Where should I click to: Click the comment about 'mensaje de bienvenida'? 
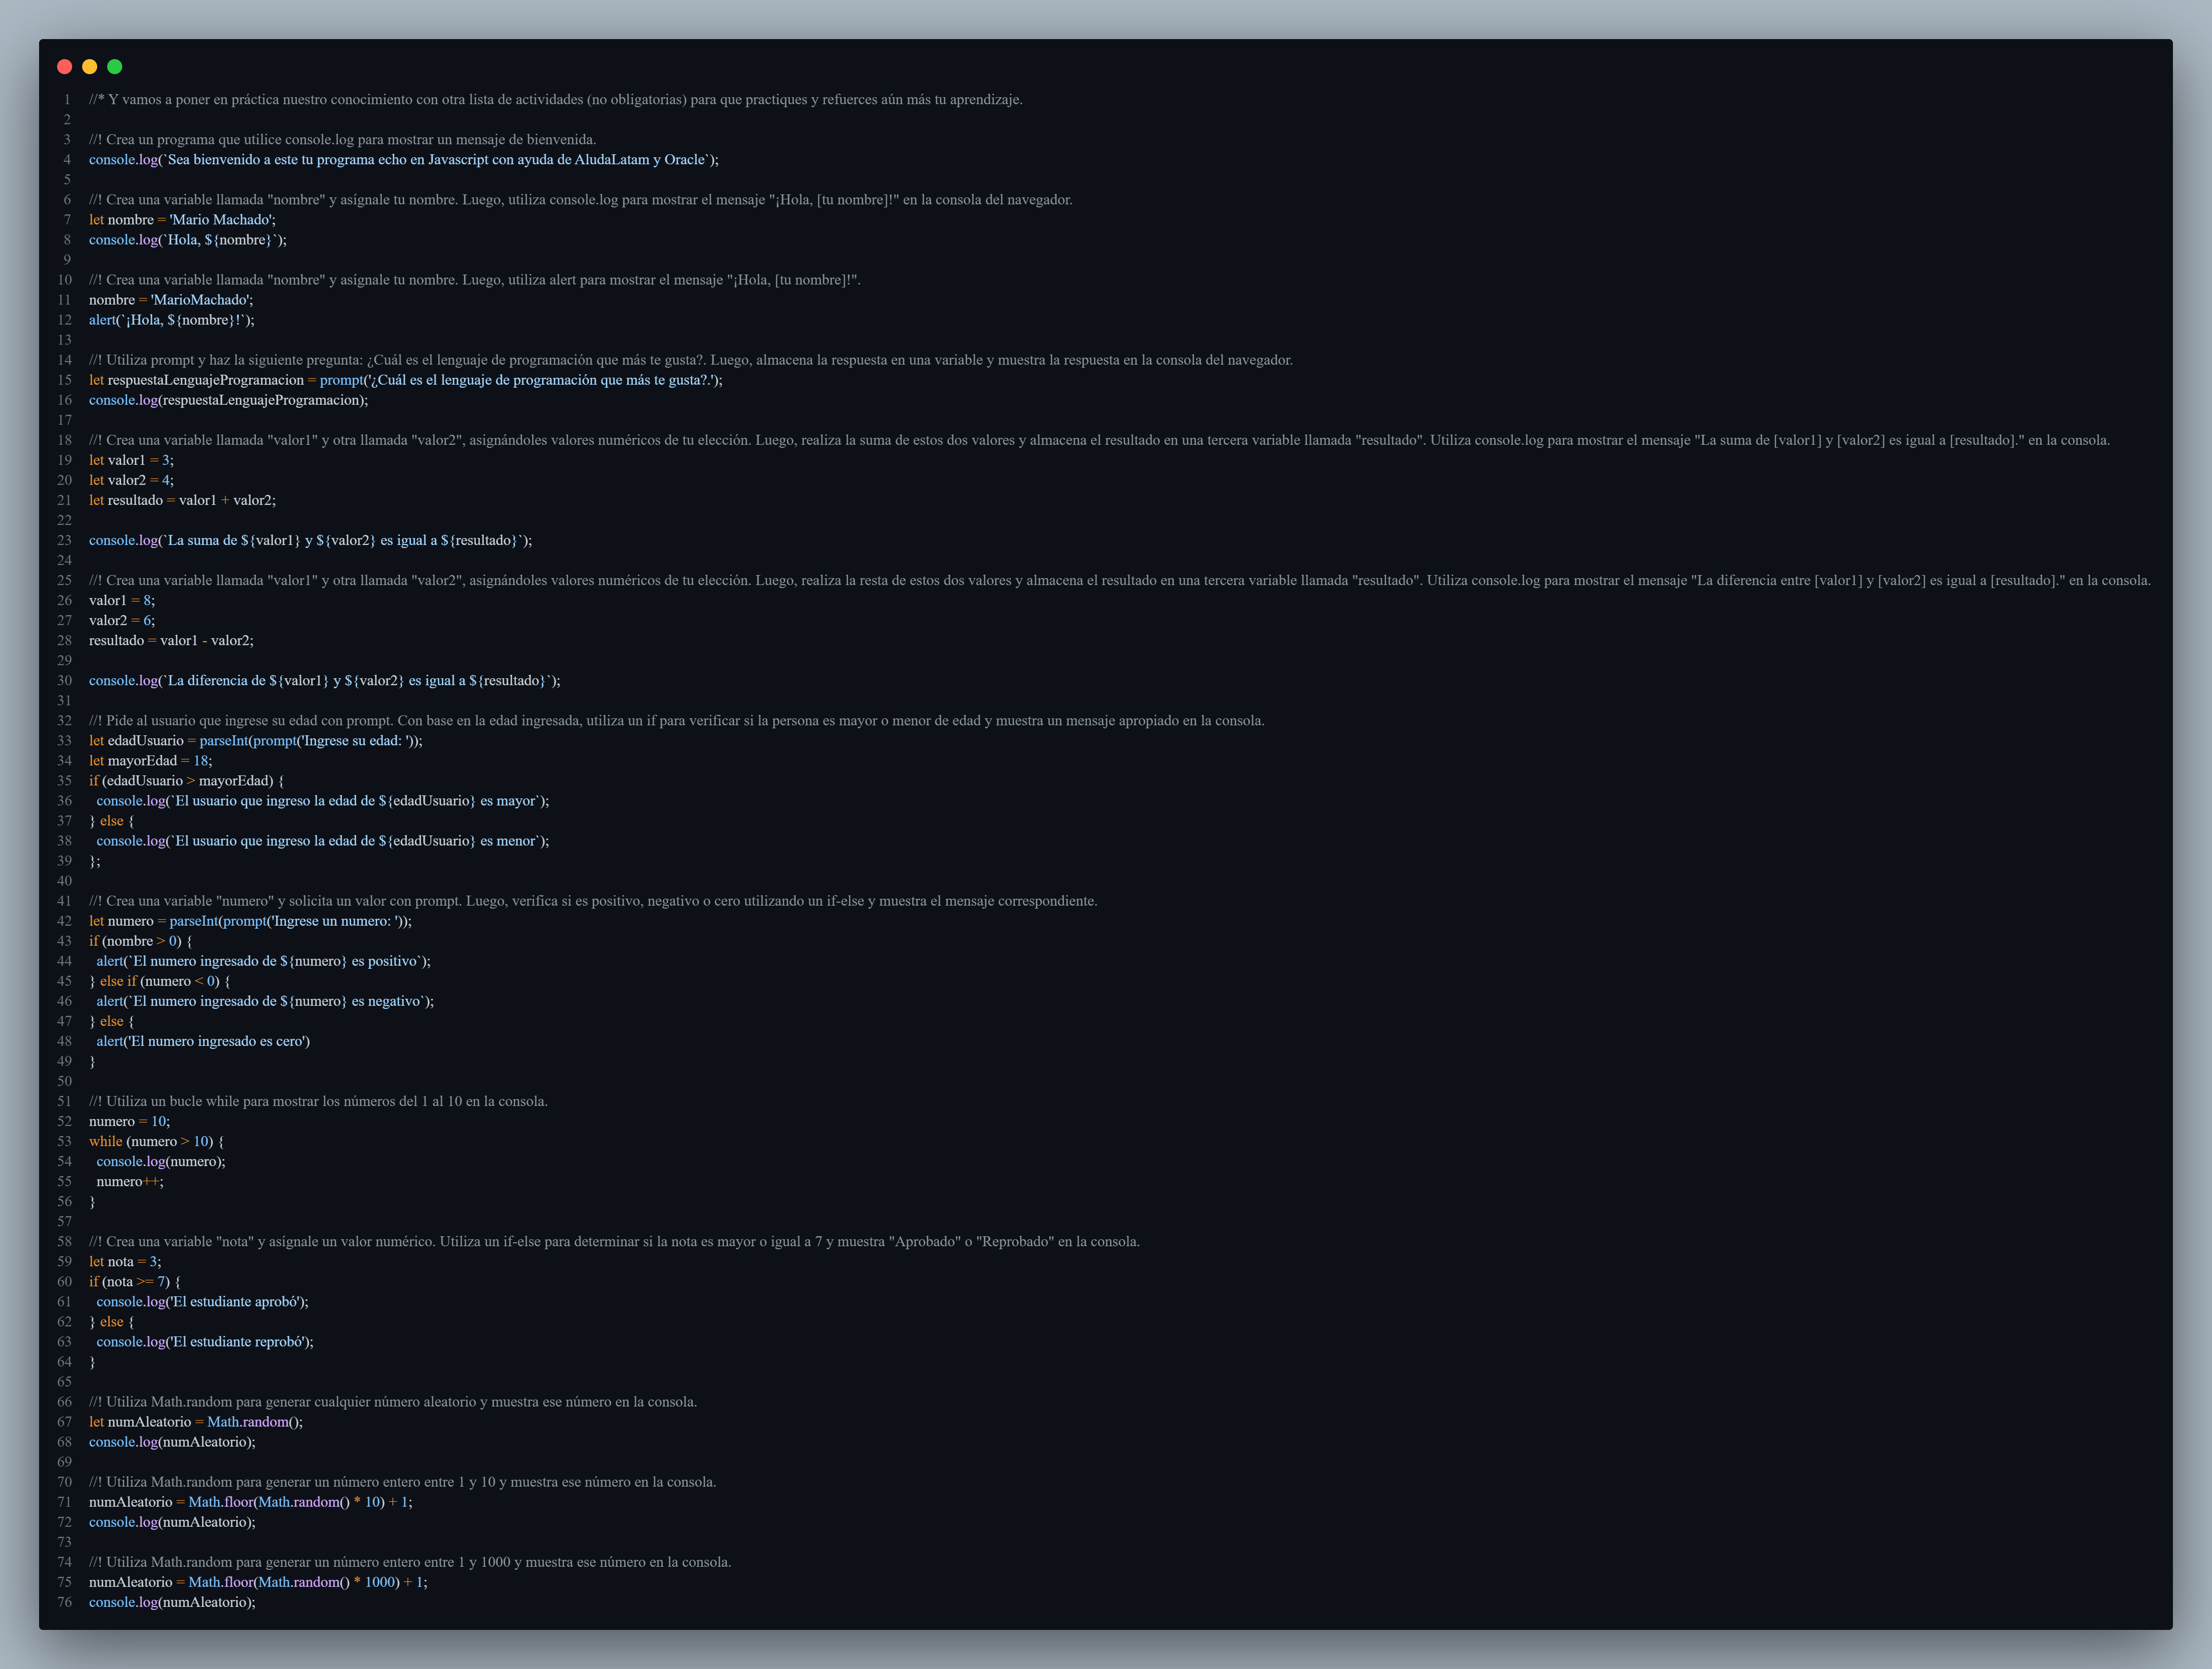point(343,140)
